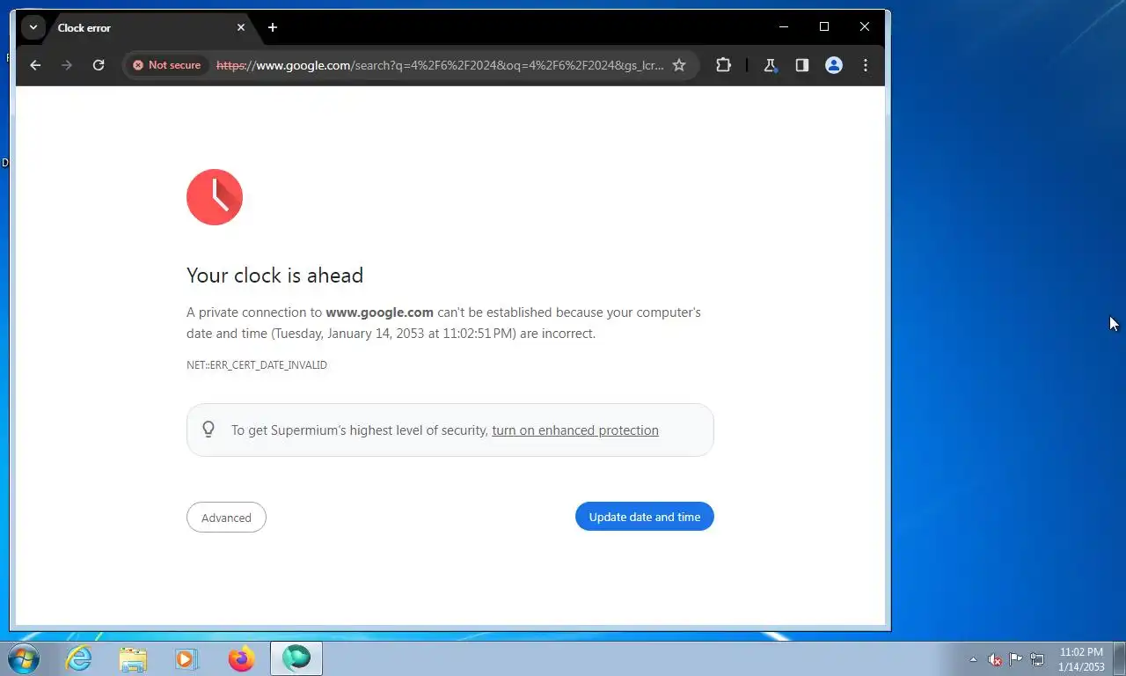Image resolution: width=1126 pixels, height=676 pixels.
Task: Open the Chrome Labs flask icon
Action: pos(771,65)
